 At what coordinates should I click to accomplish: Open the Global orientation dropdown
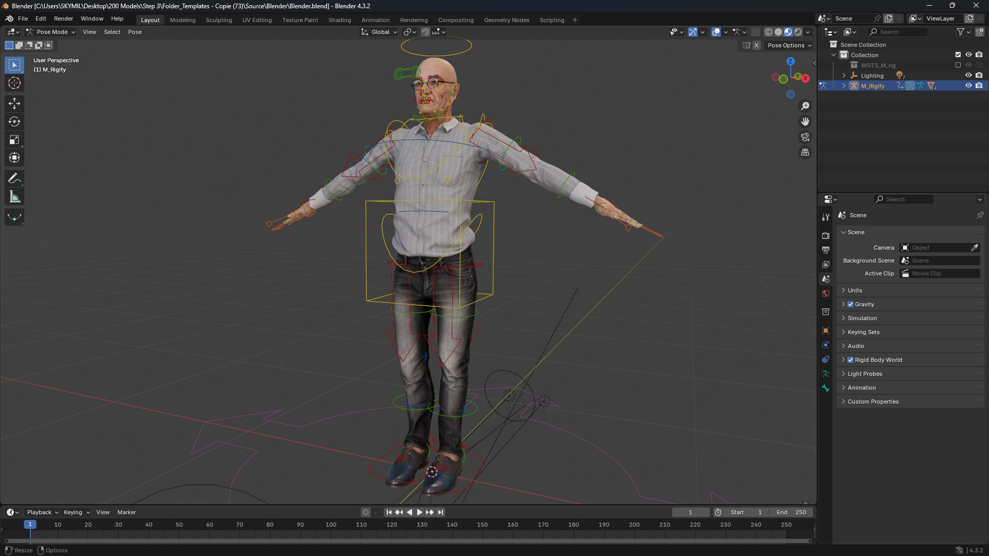point(379,32)
